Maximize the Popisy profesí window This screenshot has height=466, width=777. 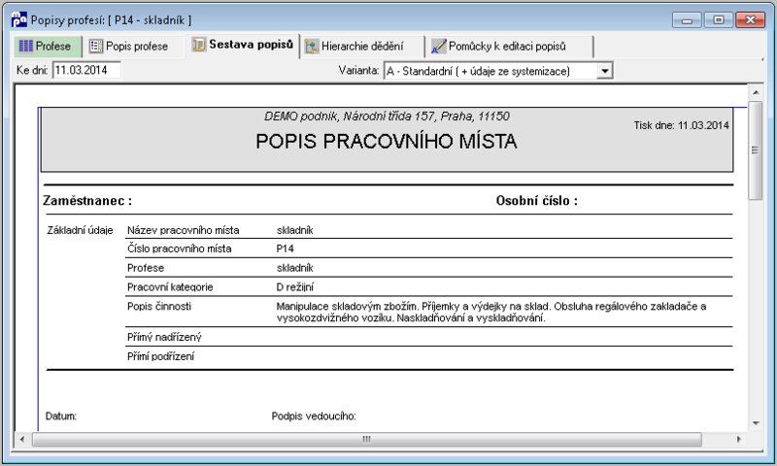pyautogui.click(x=718, y=19)
